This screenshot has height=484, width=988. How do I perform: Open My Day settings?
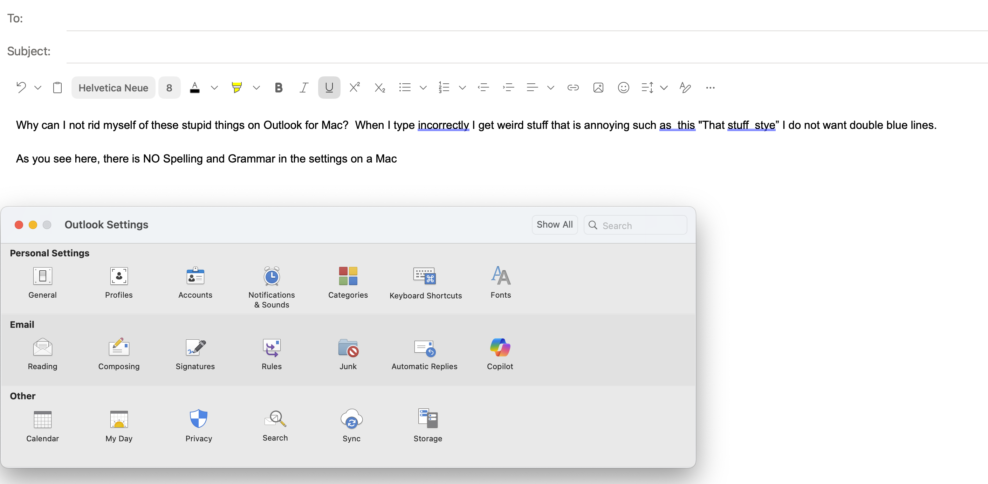click(x=119, y=426)
